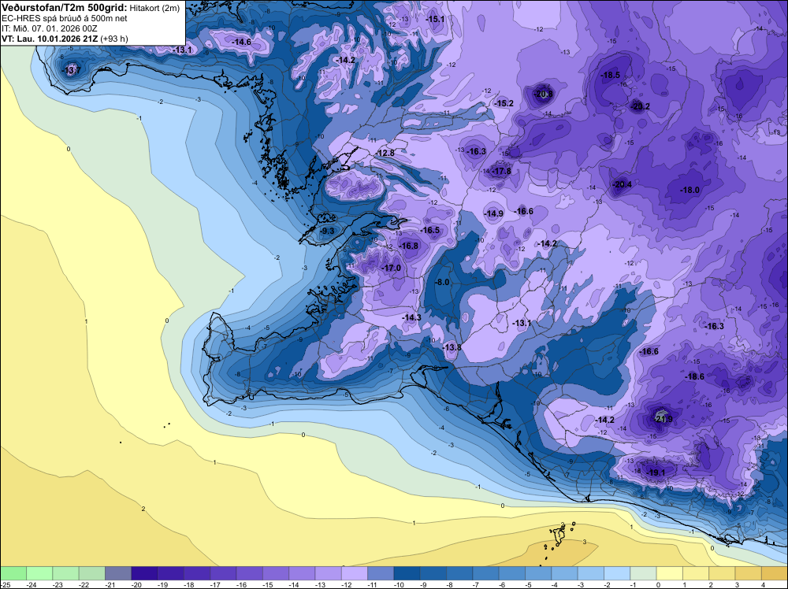The height and width of the screenshot is (589, 788).
Task: Click the legend color between -25 and -24
Action: (x=13, y=573)
